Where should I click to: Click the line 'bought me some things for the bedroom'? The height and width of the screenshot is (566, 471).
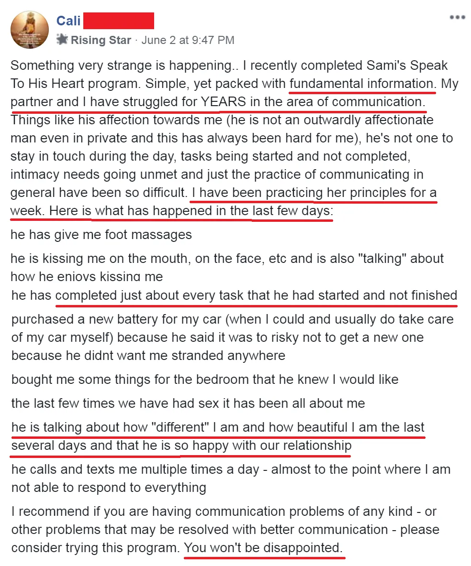[205, 380]
